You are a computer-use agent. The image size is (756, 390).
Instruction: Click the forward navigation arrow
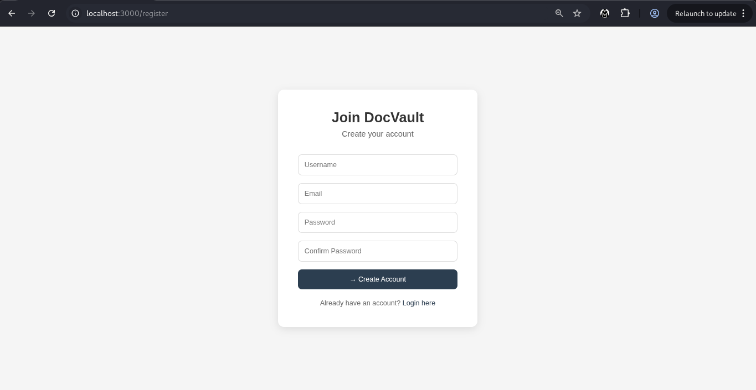coord(32,13)
